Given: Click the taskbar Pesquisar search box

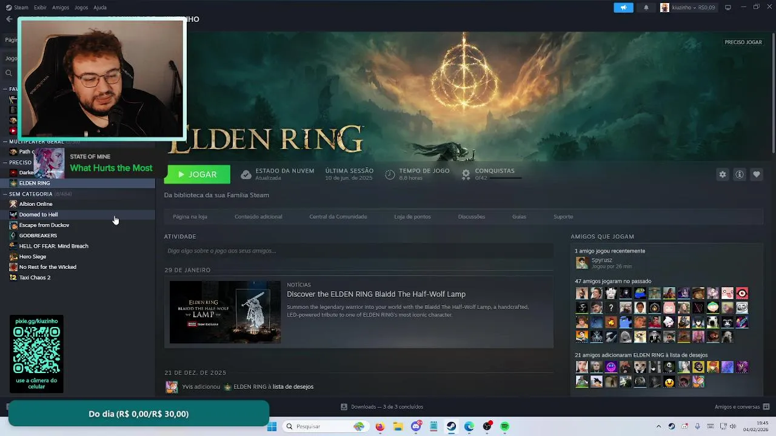Looking at the screenshot, I should tap(325, 426).
